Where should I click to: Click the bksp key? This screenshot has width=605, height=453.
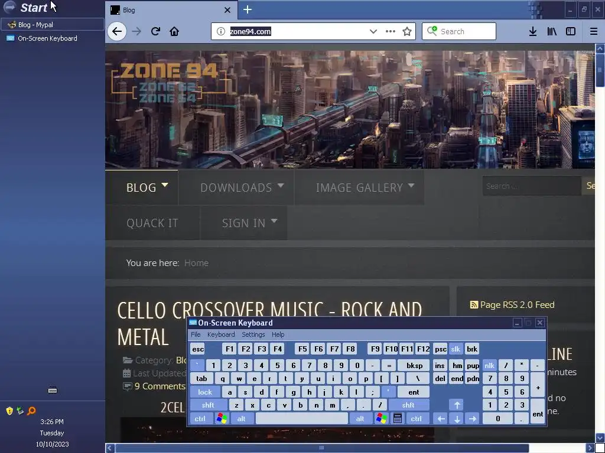414,366
